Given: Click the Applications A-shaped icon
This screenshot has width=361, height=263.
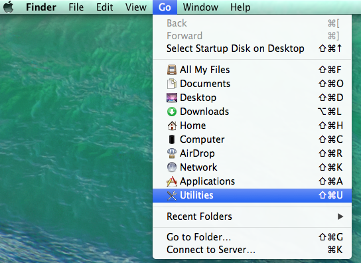Looking at the screenshot, I should pos(172,181).
